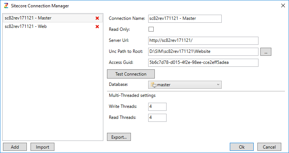Click the Export... button

click(x=119, y=137)
